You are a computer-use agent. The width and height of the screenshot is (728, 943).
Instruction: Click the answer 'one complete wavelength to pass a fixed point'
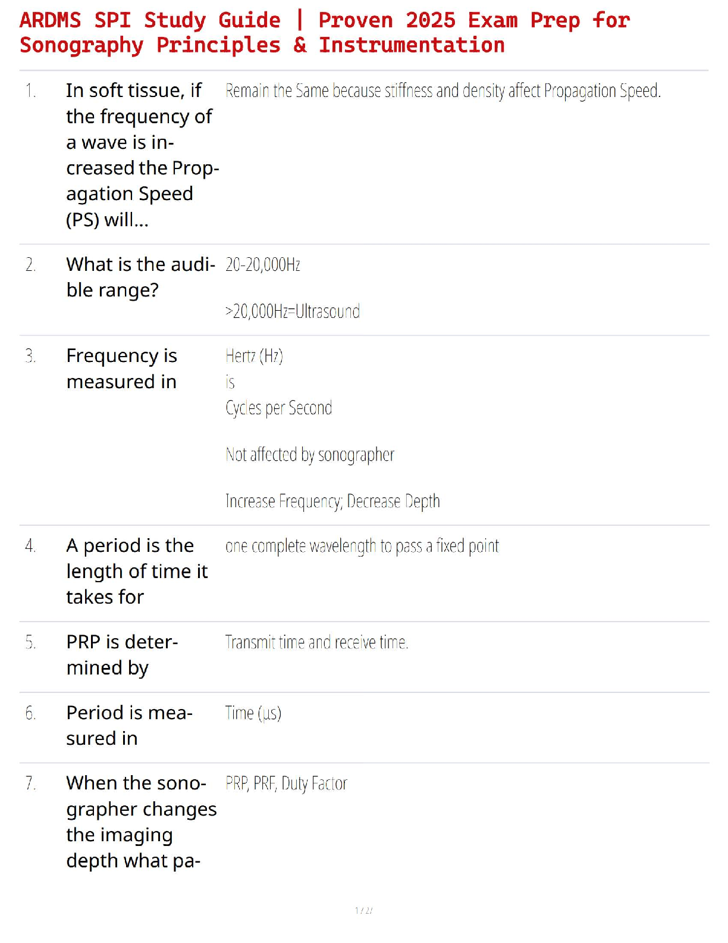(362, 546)
